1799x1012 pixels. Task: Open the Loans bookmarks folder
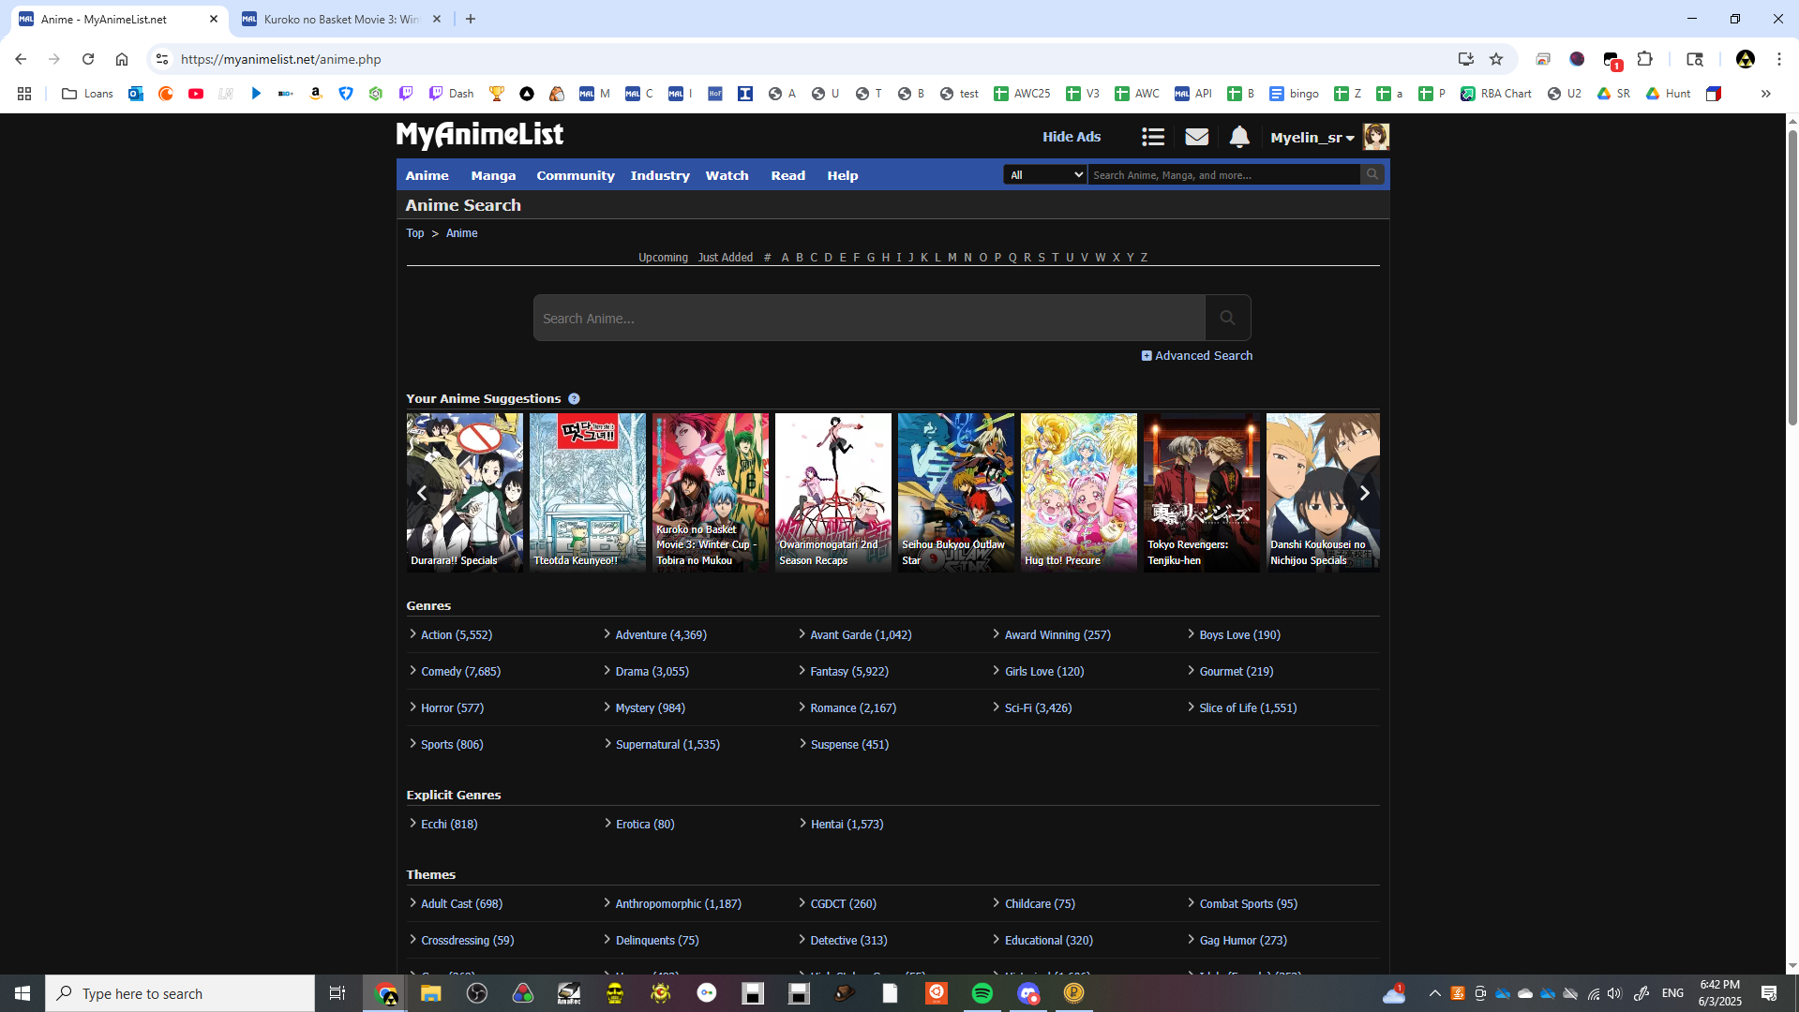[x=87, y=94]
